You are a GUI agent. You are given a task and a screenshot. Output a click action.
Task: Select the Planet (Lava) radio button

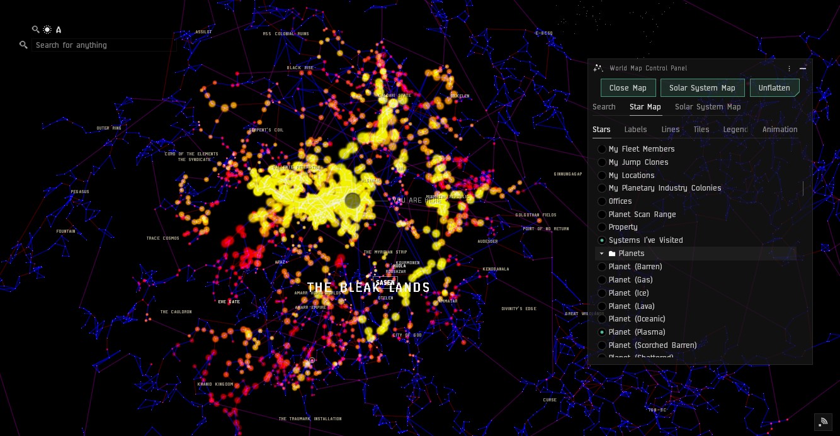(602, 306)
